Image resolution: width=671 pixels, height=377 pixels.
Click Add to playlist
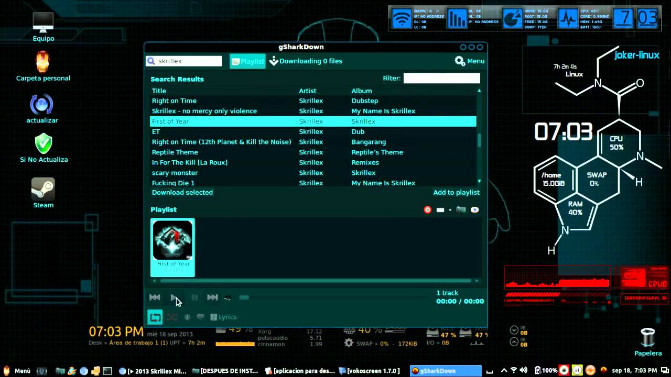[x=456, y=192]
